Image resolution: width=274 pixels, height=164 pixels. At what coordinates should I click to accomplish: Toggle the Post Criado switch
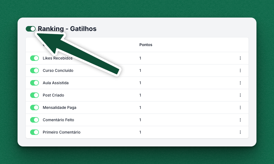(35, 95)
